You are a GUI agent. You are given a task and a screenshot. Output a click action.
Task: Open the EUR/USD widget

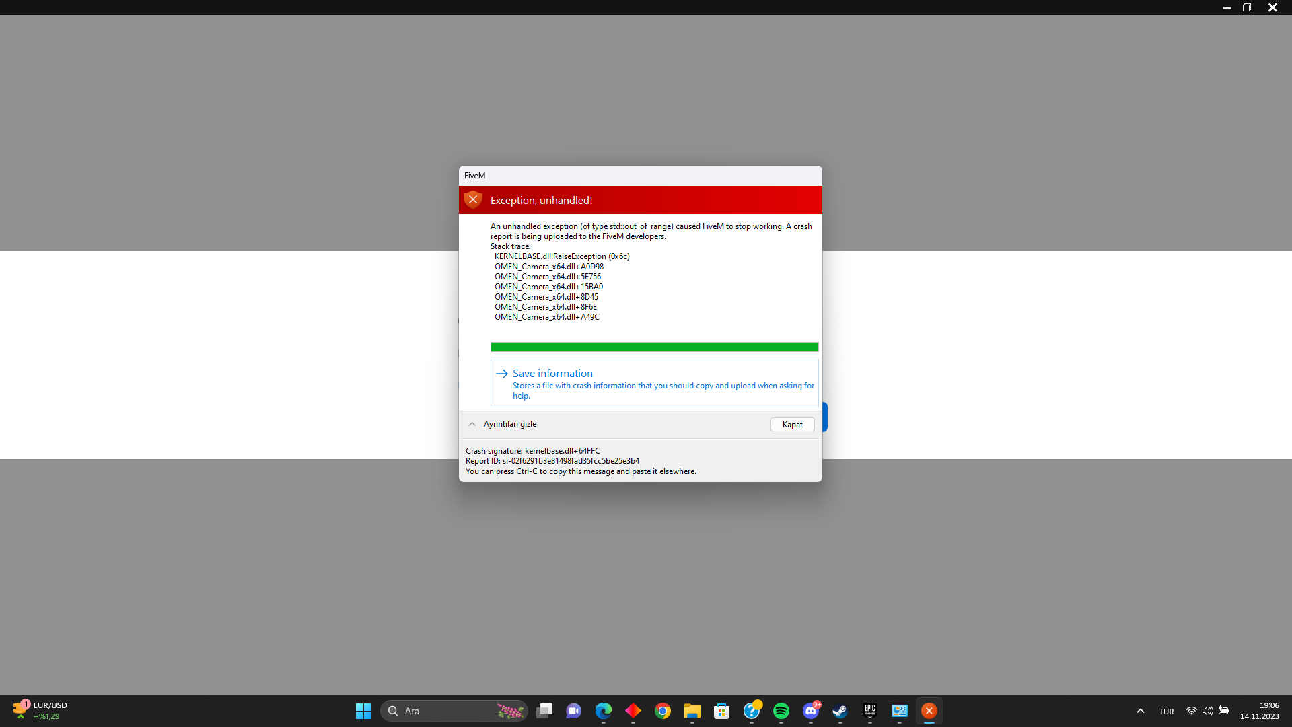tap(40, 711)
